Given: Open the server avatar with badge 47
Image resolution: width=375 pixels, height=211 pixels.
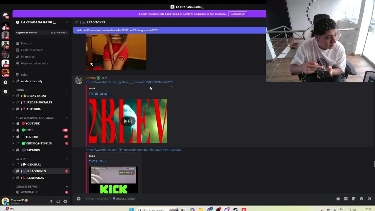Looking at the screenshot, I should tap(5, 45).
